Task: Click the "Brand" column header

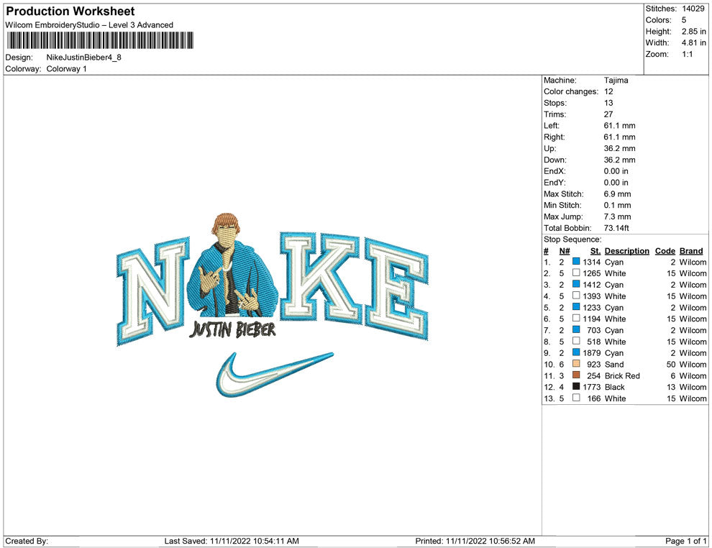Action: [691, 250]
